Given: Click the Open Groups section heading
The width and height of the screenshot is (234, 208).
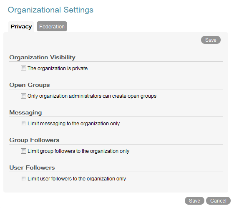Looking at the screenshot, I should tap(29, 85).
